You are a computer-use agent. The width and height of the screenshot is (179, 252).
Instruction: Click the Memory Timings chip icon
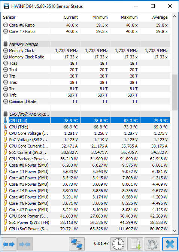pyautogui.click(x=6, y=44)
